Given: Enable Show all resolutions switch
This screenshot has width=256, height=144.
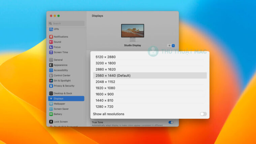Looking at the screenshot, I should 203,114.
